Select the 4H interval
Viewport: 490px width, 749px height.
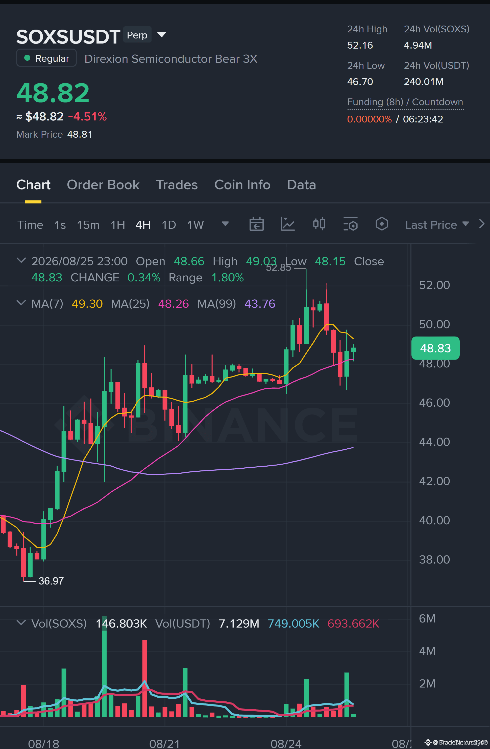pos(143,225)
